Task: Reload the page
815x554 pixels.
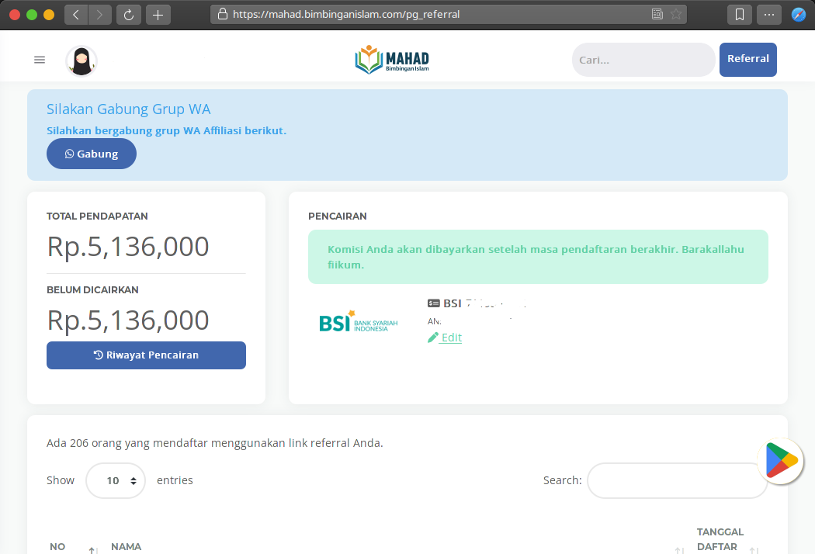Action: tap(128, 15)
